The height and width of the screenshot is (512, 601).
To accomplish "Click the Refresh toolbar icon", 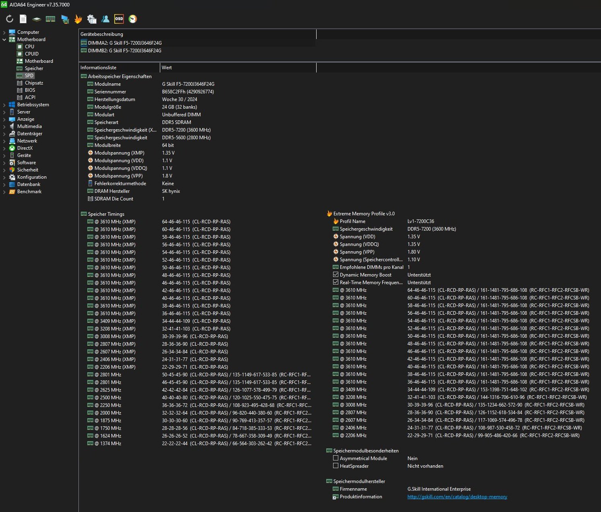I will 10,19.
